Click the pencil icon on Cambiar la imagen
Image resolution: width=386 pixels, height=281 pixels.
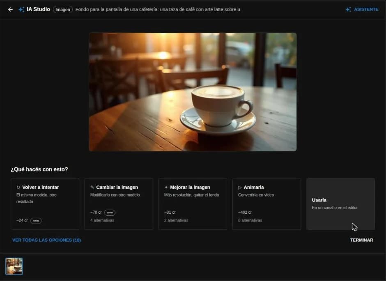point(92,187)
